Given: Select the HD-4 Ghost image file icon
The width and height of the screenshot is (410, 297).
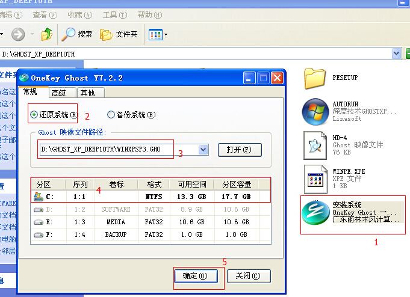Looking at the screenshot, I should [x=315, y=145].
